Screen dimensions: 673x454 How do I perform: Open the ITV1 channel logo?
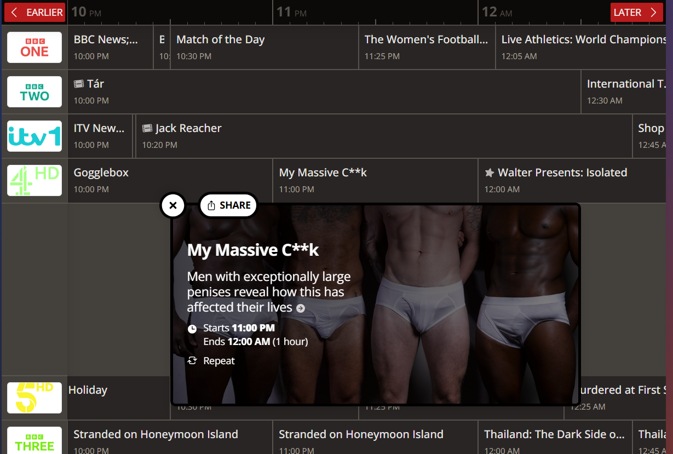coord(34,136)
